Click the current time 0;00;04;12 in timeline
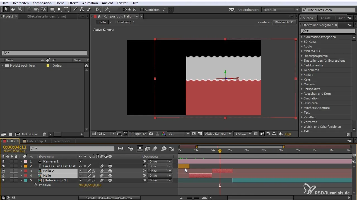 click(15, 147)
